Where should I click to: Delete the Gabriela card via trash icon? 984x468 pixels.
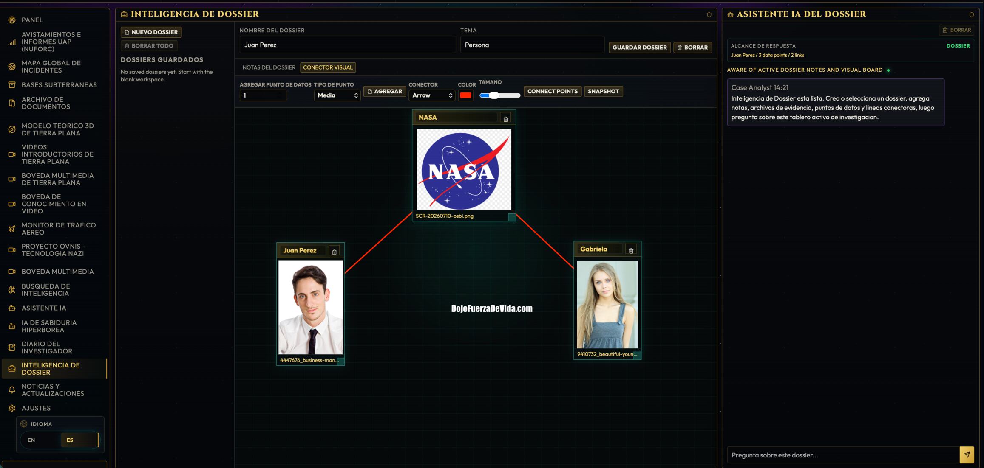[631, 250]
